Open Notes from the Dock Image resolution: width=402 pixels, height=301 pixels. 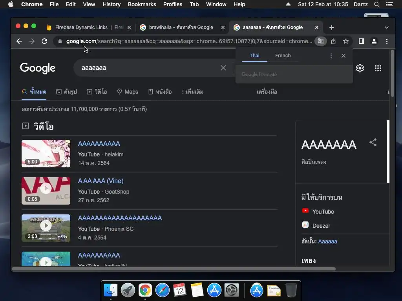(x=197, y=290)
